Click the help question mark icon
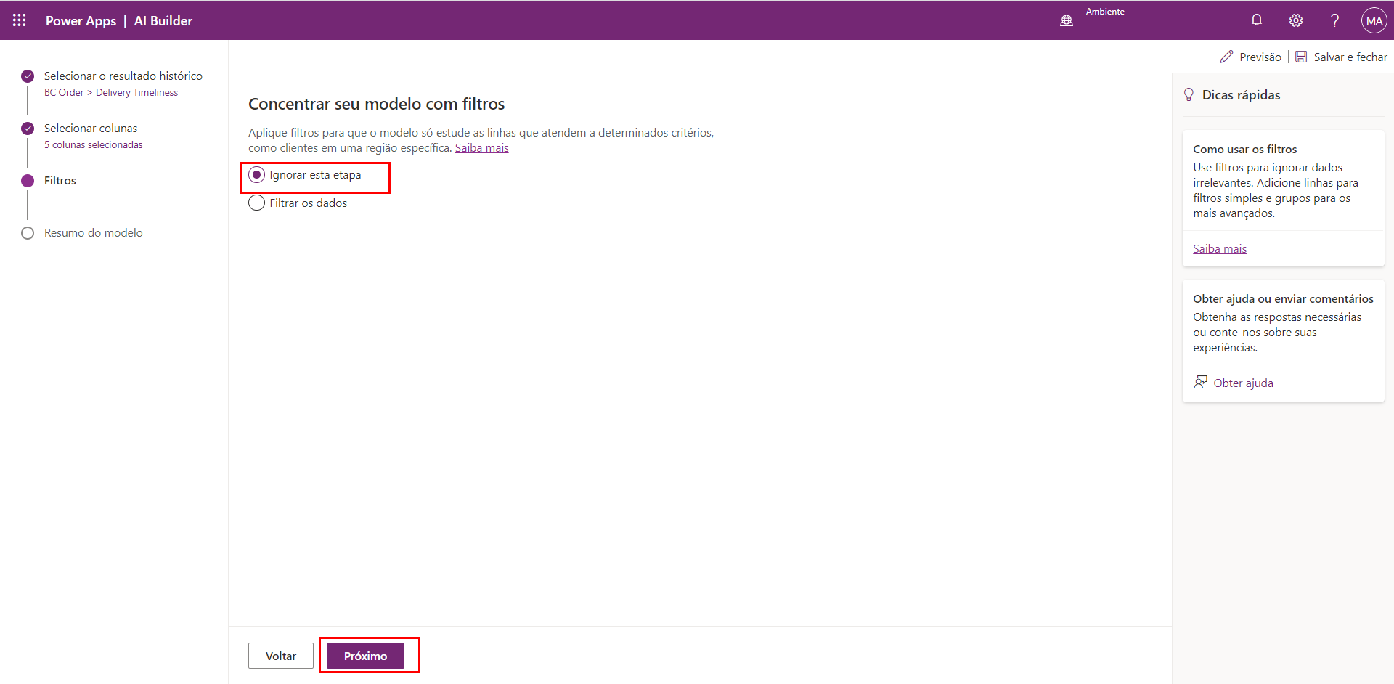 click(x=1334, y=20)
